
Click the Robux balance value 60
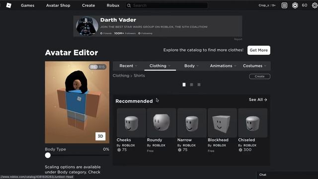tap(305, 5)
